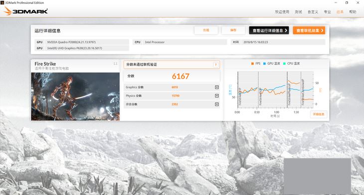The height and width of the screenshot is (195, 364).
Task: Click the Graphics score value 6810
Action: pyautogui.click(x=175, y=88)
